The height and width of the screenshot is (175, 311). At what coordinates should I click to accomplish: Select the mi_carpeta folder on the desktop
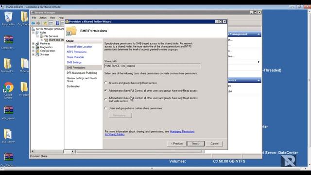point(24,89)
